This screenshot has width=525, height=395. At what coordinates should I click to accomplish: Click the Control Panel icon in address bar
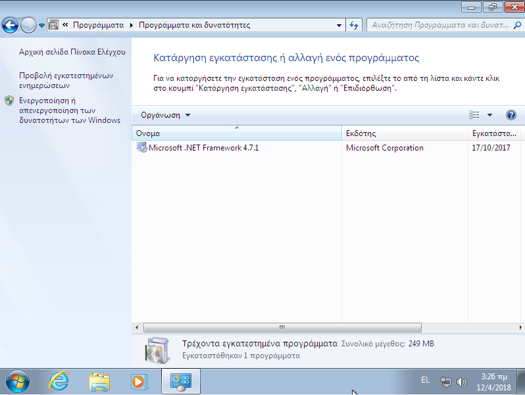53,25
